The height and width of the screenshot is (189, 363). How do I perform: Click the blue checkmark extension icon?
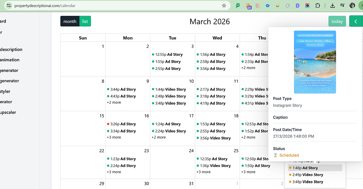(268, 5)
